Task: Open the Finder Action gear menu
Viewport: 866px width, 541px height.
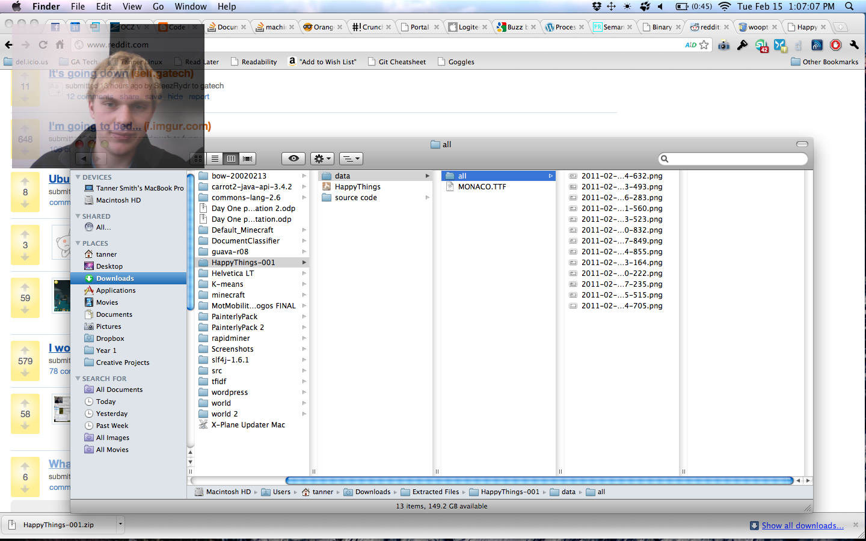Action: [x=322, y=159]
